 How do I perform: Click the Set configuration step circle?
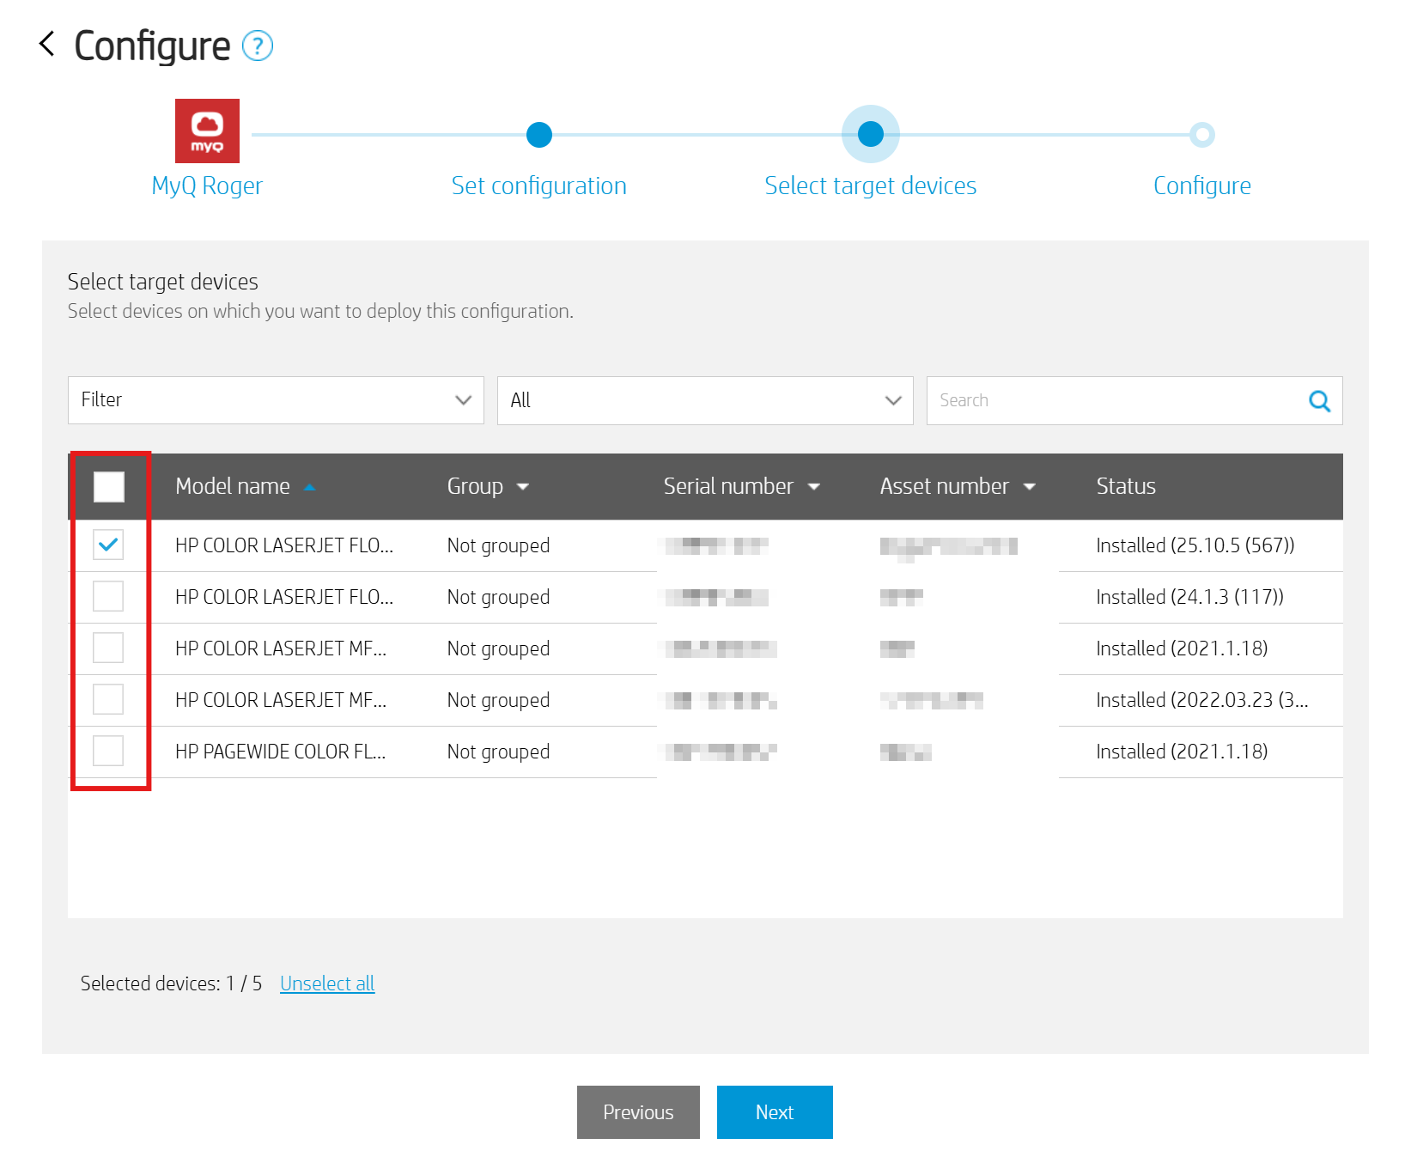[x=538, y=135]
